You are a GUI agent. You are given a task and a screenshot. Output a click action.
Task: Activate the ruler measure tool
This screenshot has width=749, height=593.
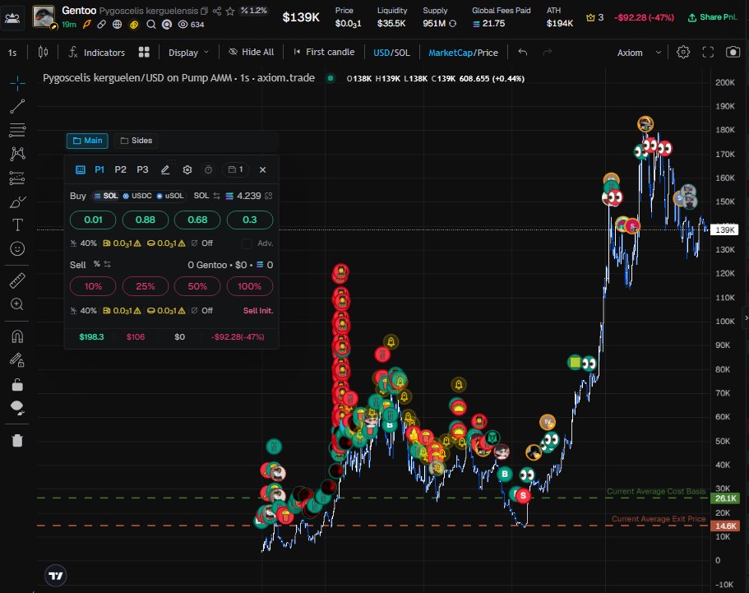click(x=17, y=280)
